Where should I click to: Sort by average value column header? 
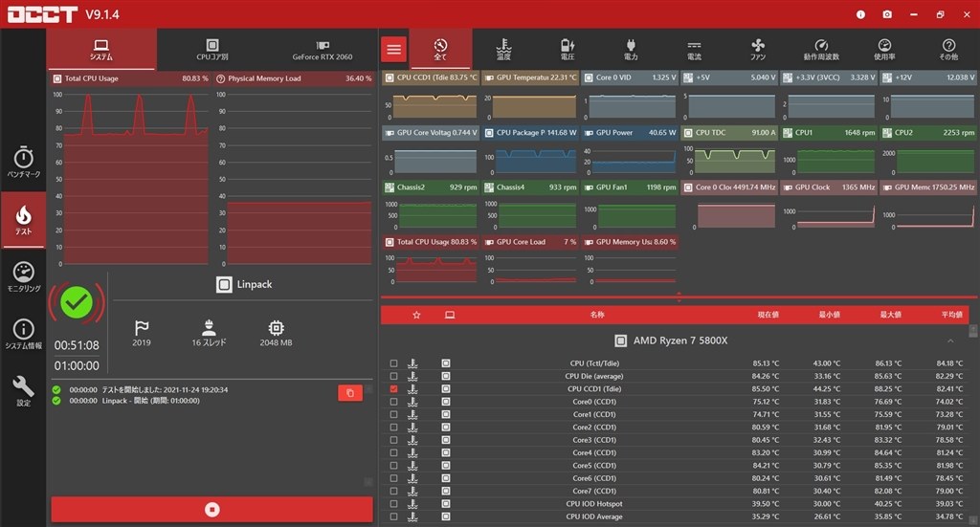click(952, 315)
